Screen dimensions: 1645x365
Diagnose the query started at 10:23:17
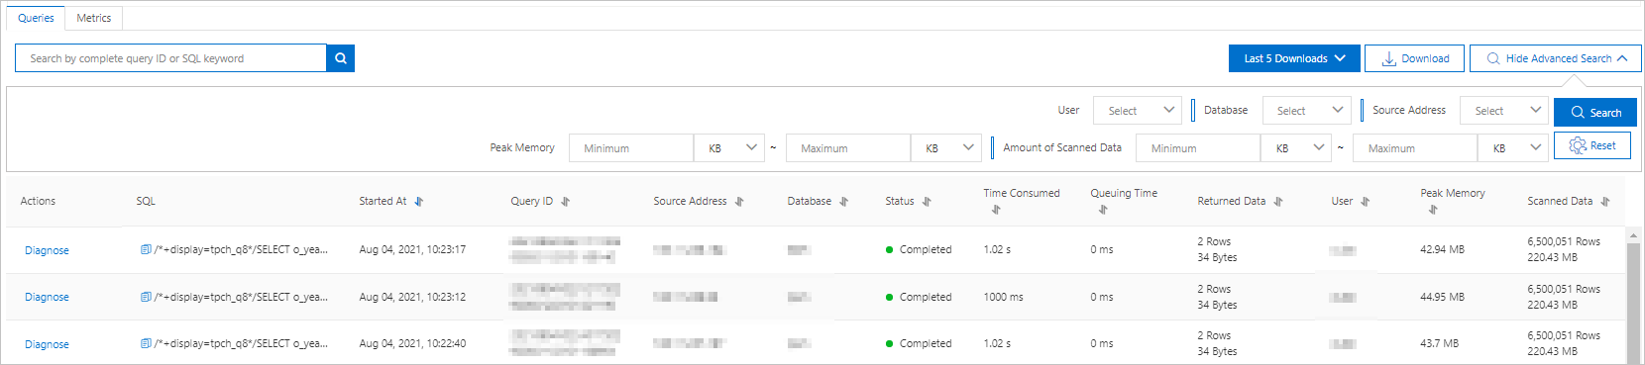click(47, 250)
